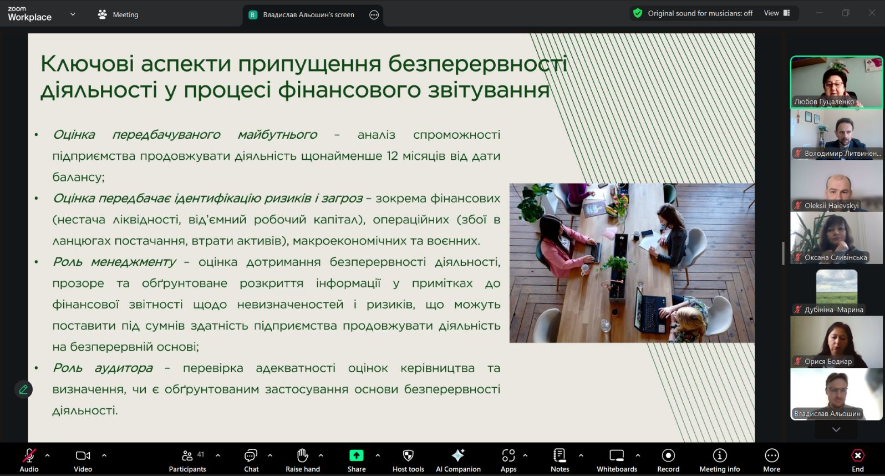Select Владислав Альошин's video thumbnail
Image resolution: width=885 pixels, height=476 pixels.
pyautogui.click(x=836, y=394)
